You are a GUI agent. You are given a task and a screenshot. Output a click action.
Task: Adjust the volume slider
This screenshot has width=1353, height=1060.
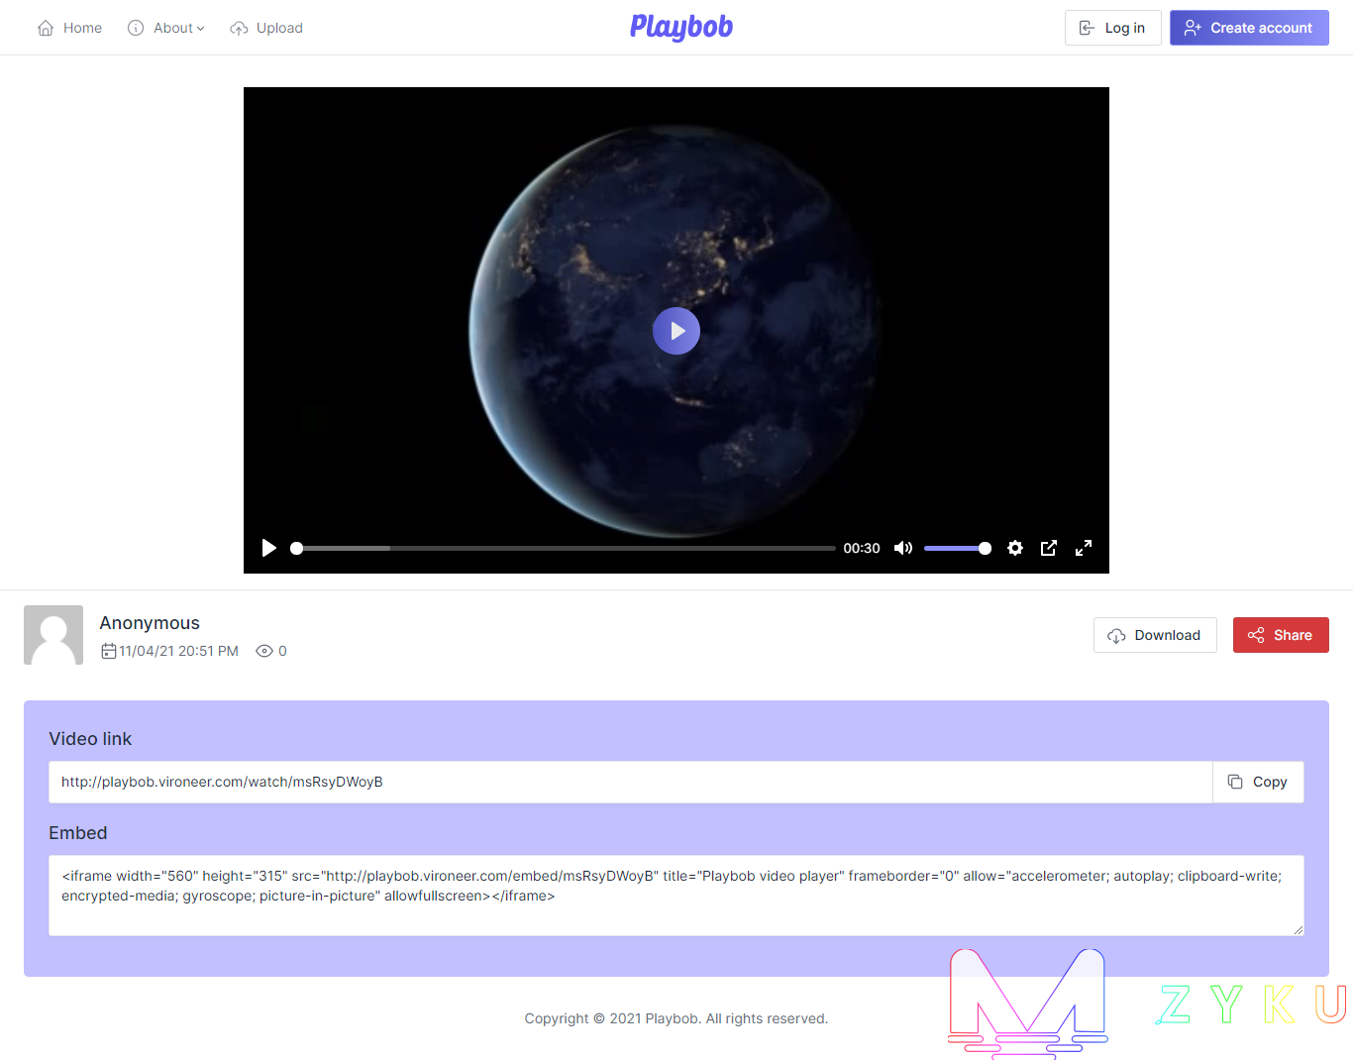(x=957, y=548)
